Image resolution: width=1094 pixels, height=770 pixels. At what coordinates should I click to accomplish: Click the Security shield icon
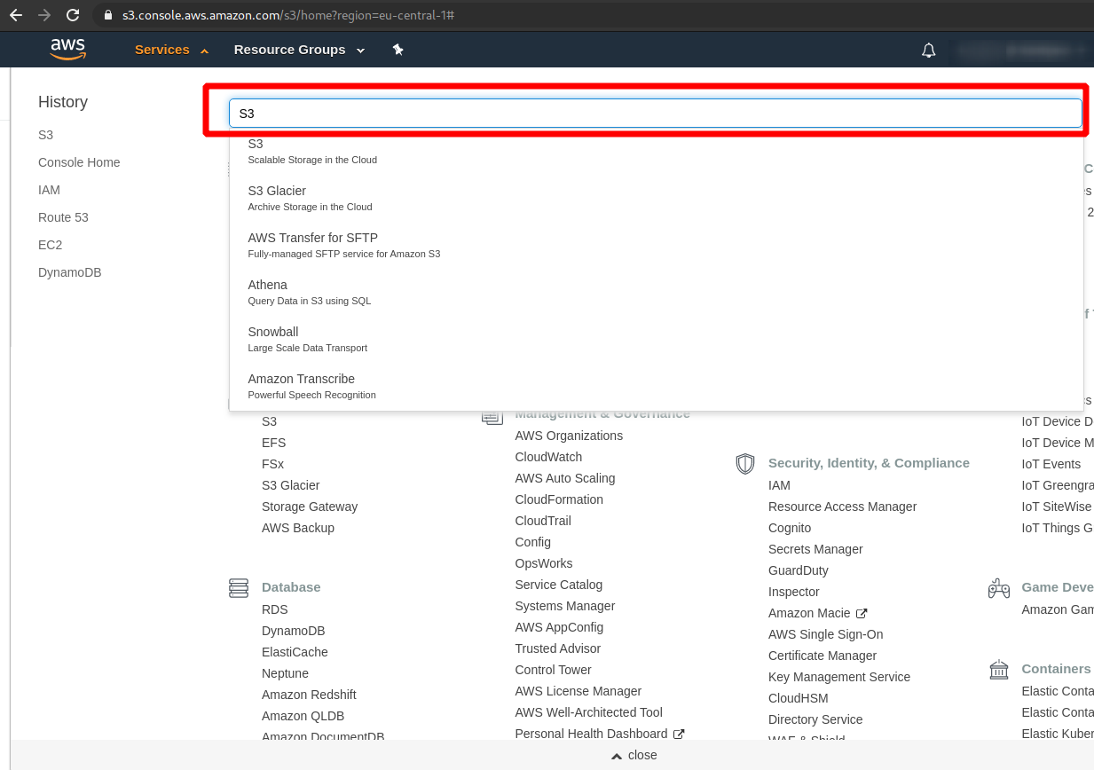tap(745, 463)
